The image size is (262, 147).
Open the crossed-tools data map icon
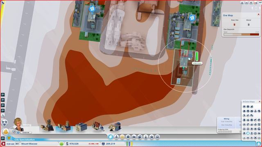click(x=255, y=138)
